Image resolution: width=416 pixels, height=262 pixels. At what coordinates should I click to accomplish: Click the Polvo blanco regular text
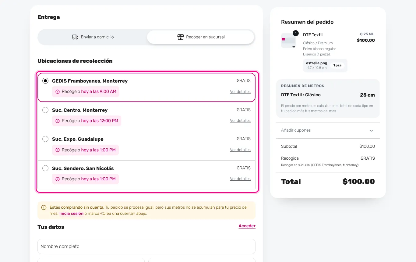319,49
